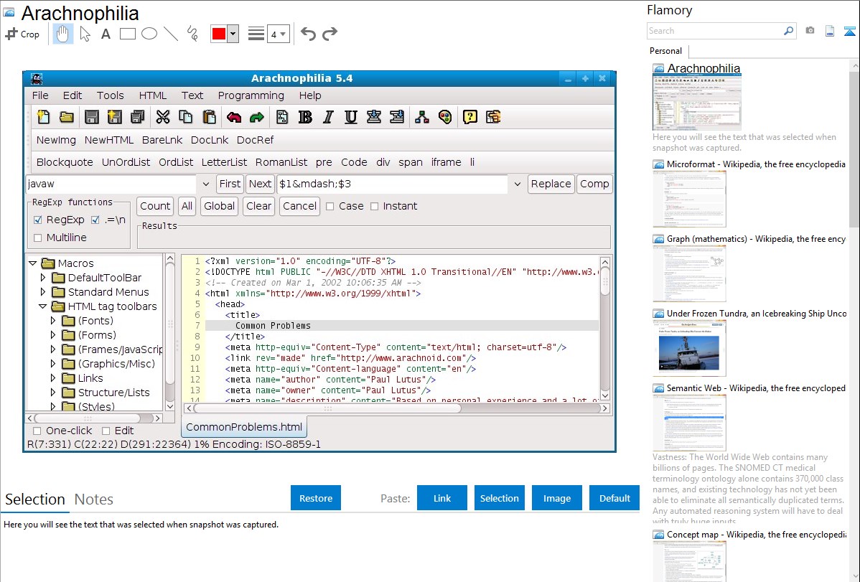Viewport: 860px width, 582px height.
Task: Click the Flamory annotation undo arrow
Action: (308, 34)
